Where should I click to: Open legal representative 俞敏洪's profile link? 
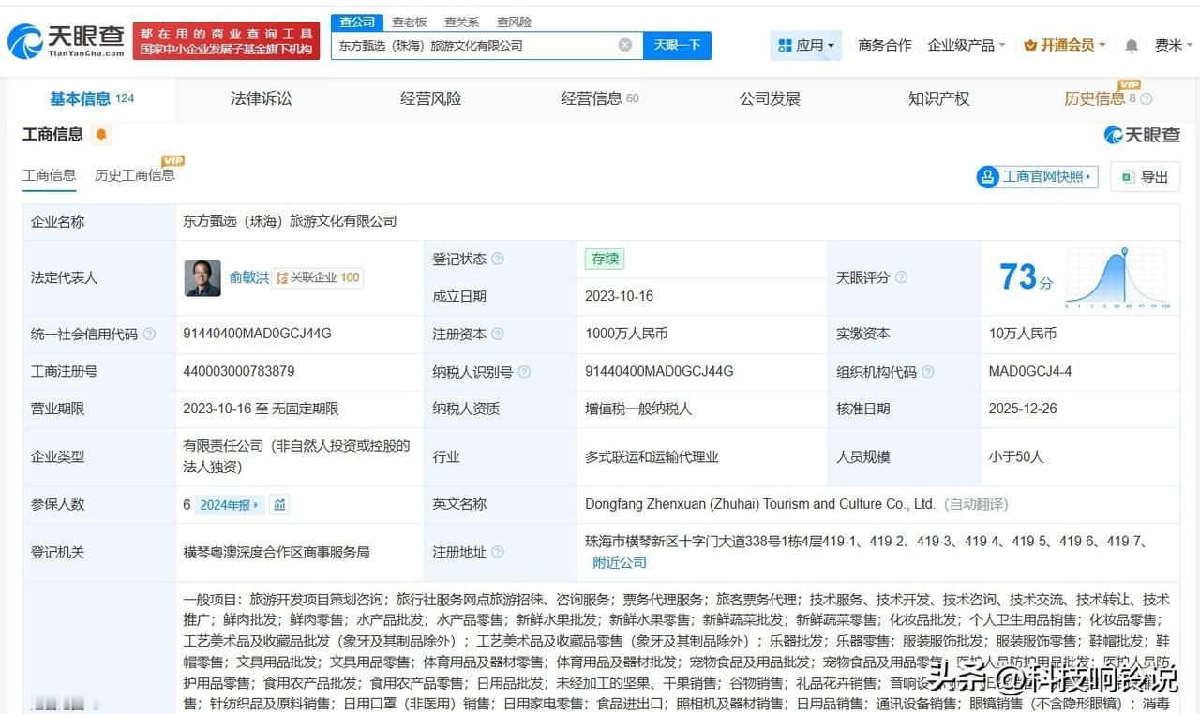pyautogui.click(x=249, y=278)
